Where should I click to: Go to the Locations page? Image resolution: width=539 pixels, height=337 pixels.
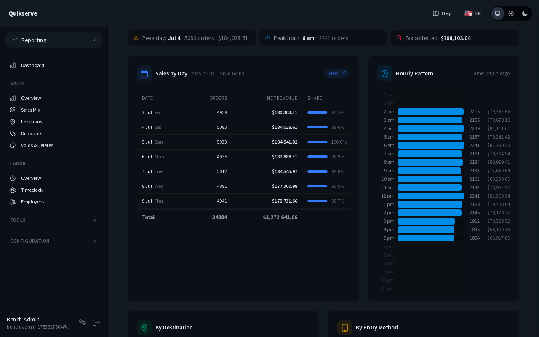click(x=53, y=122)
